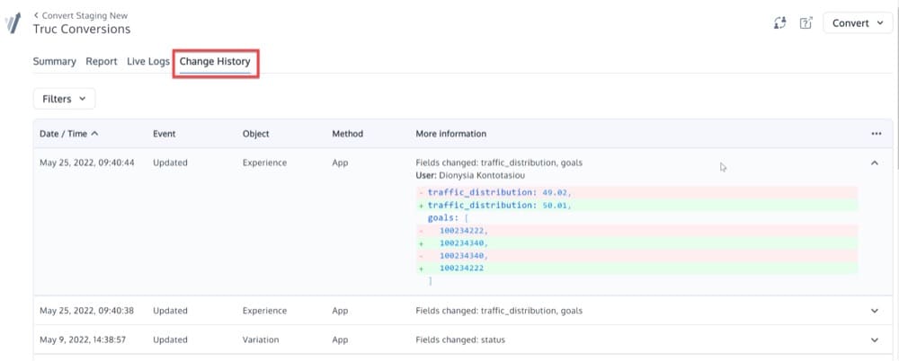Click the Method column header
The height and width of the screenshot is (361, 899).
(347, 134)
